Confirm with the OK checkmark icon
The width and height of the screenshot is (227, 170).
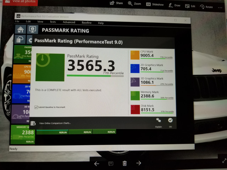click(170, 120)
